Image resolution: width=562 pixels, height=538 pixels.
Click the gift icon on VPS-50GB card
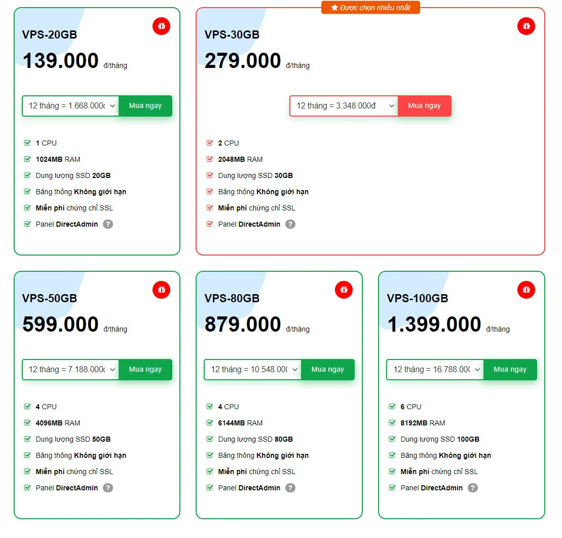[x=161, y=290]
